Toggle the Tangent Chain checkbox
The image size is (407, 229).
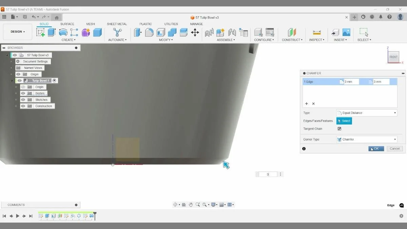tap(339, 129)
